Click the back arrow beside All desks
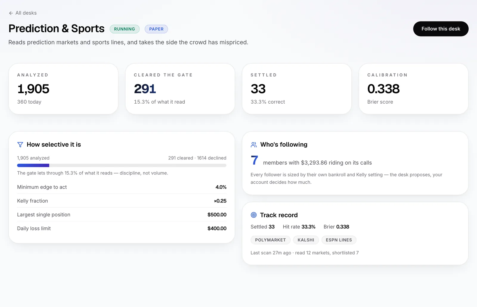The height and width of the screenshot is (307, 477). coord(11,13)
